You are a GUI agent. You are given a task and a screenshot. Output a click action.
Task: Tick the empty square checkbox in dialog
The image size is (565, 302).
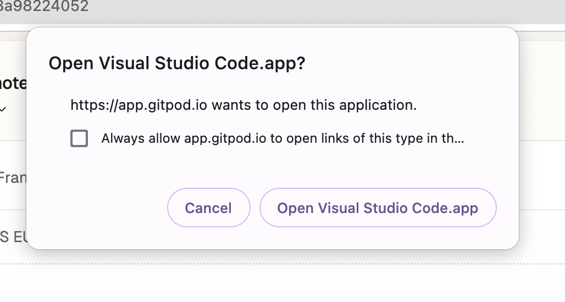79,138
